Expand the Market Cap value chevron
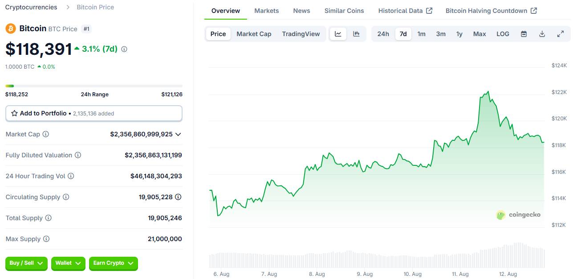 (x=178, y=134)
